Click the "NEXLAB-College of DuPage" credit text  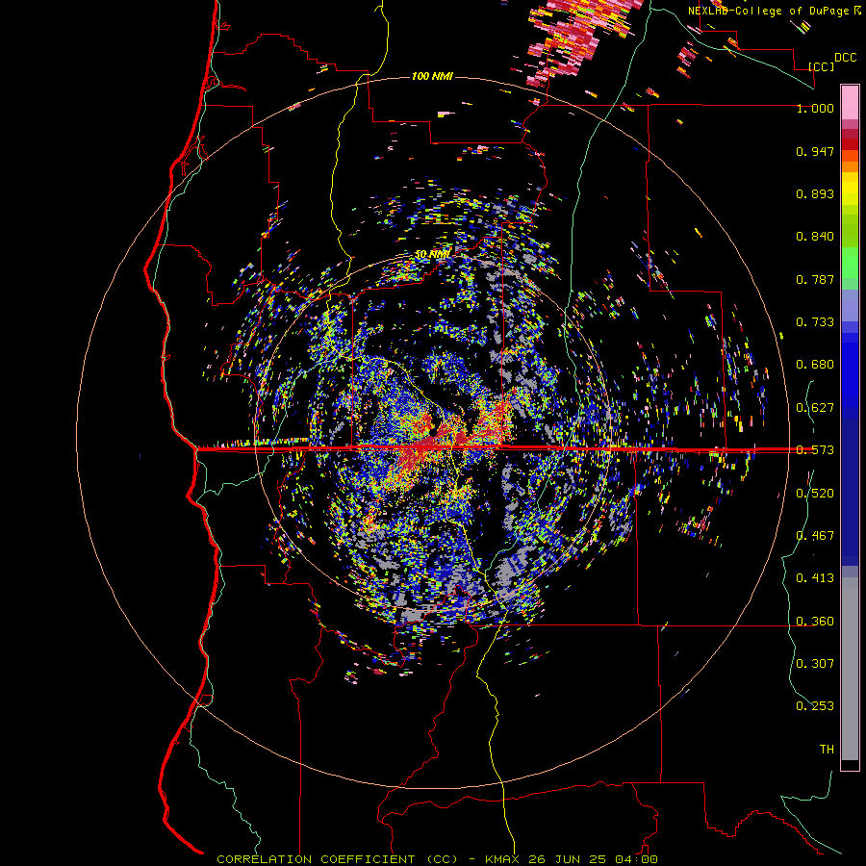click(x=768, y=11)
